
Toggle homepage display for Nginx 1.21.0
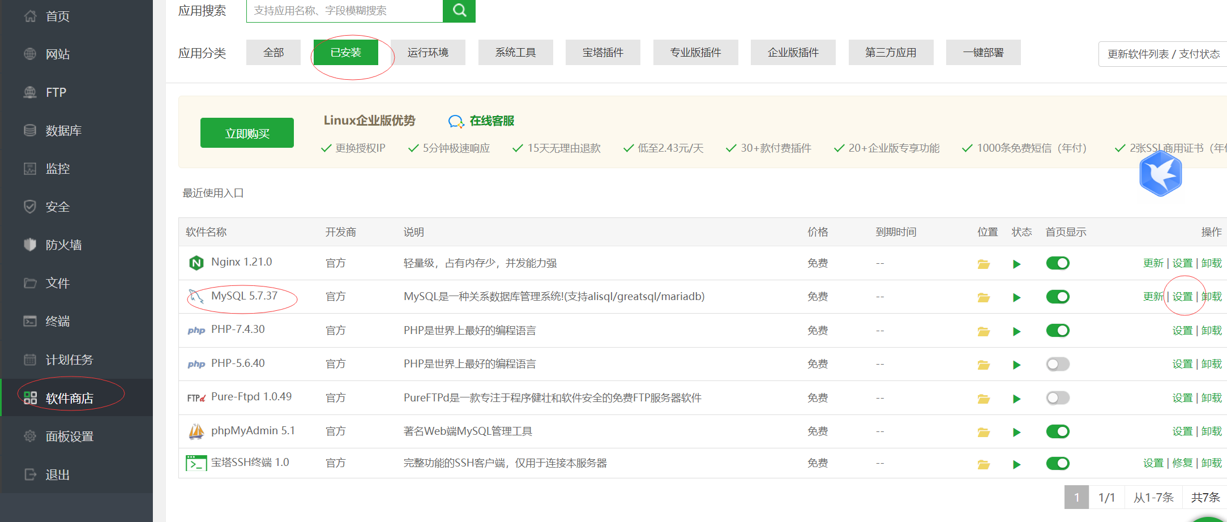tap(1057, 263)
